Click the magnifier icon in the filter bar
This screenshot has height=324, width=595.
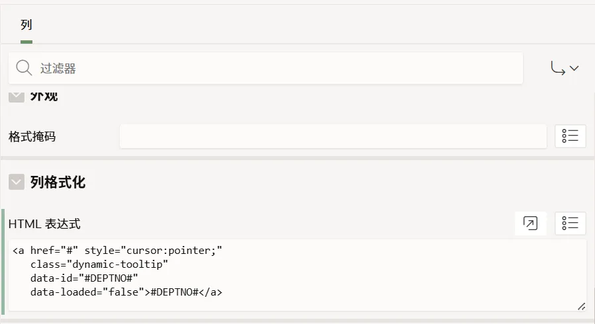[24, 68]
